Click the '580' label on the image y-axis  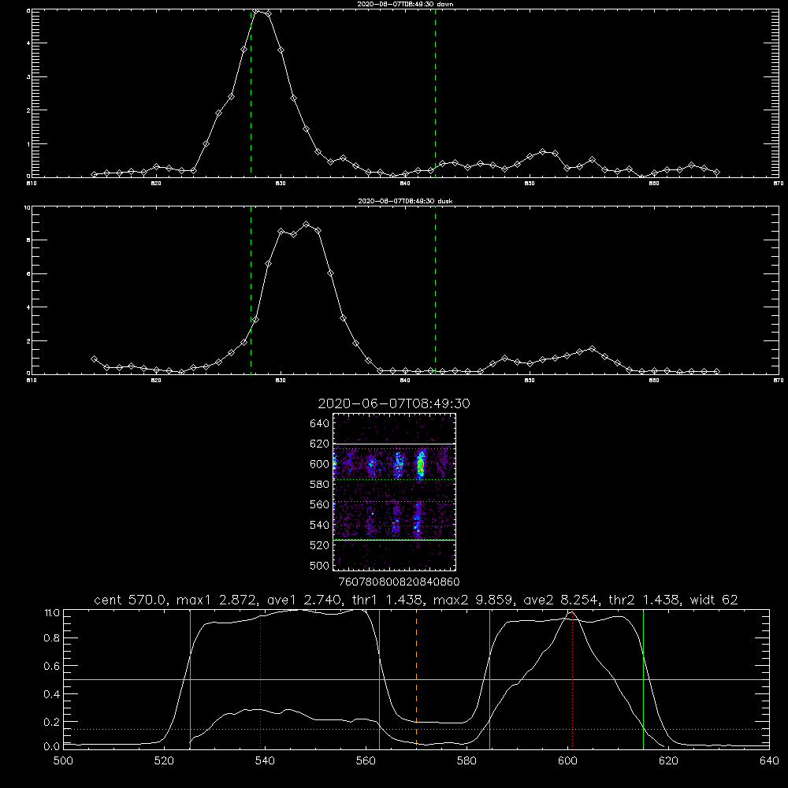click(319, 485)
